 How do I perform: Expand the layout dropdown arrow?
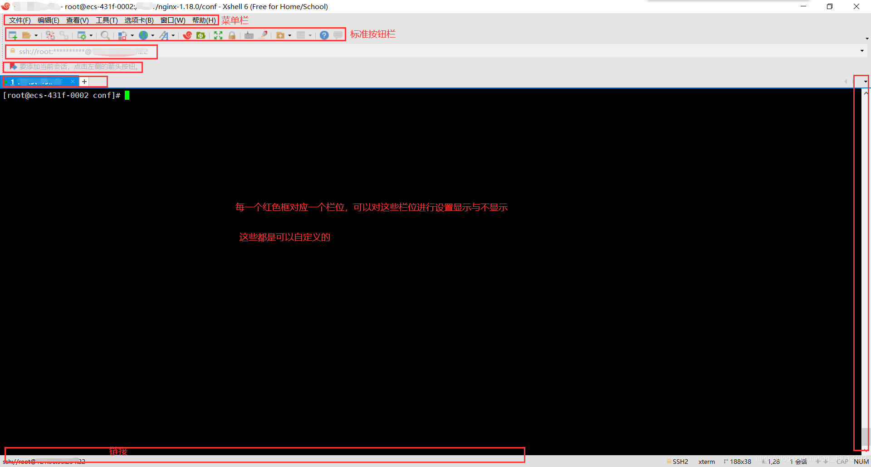(x=310, y=35)
